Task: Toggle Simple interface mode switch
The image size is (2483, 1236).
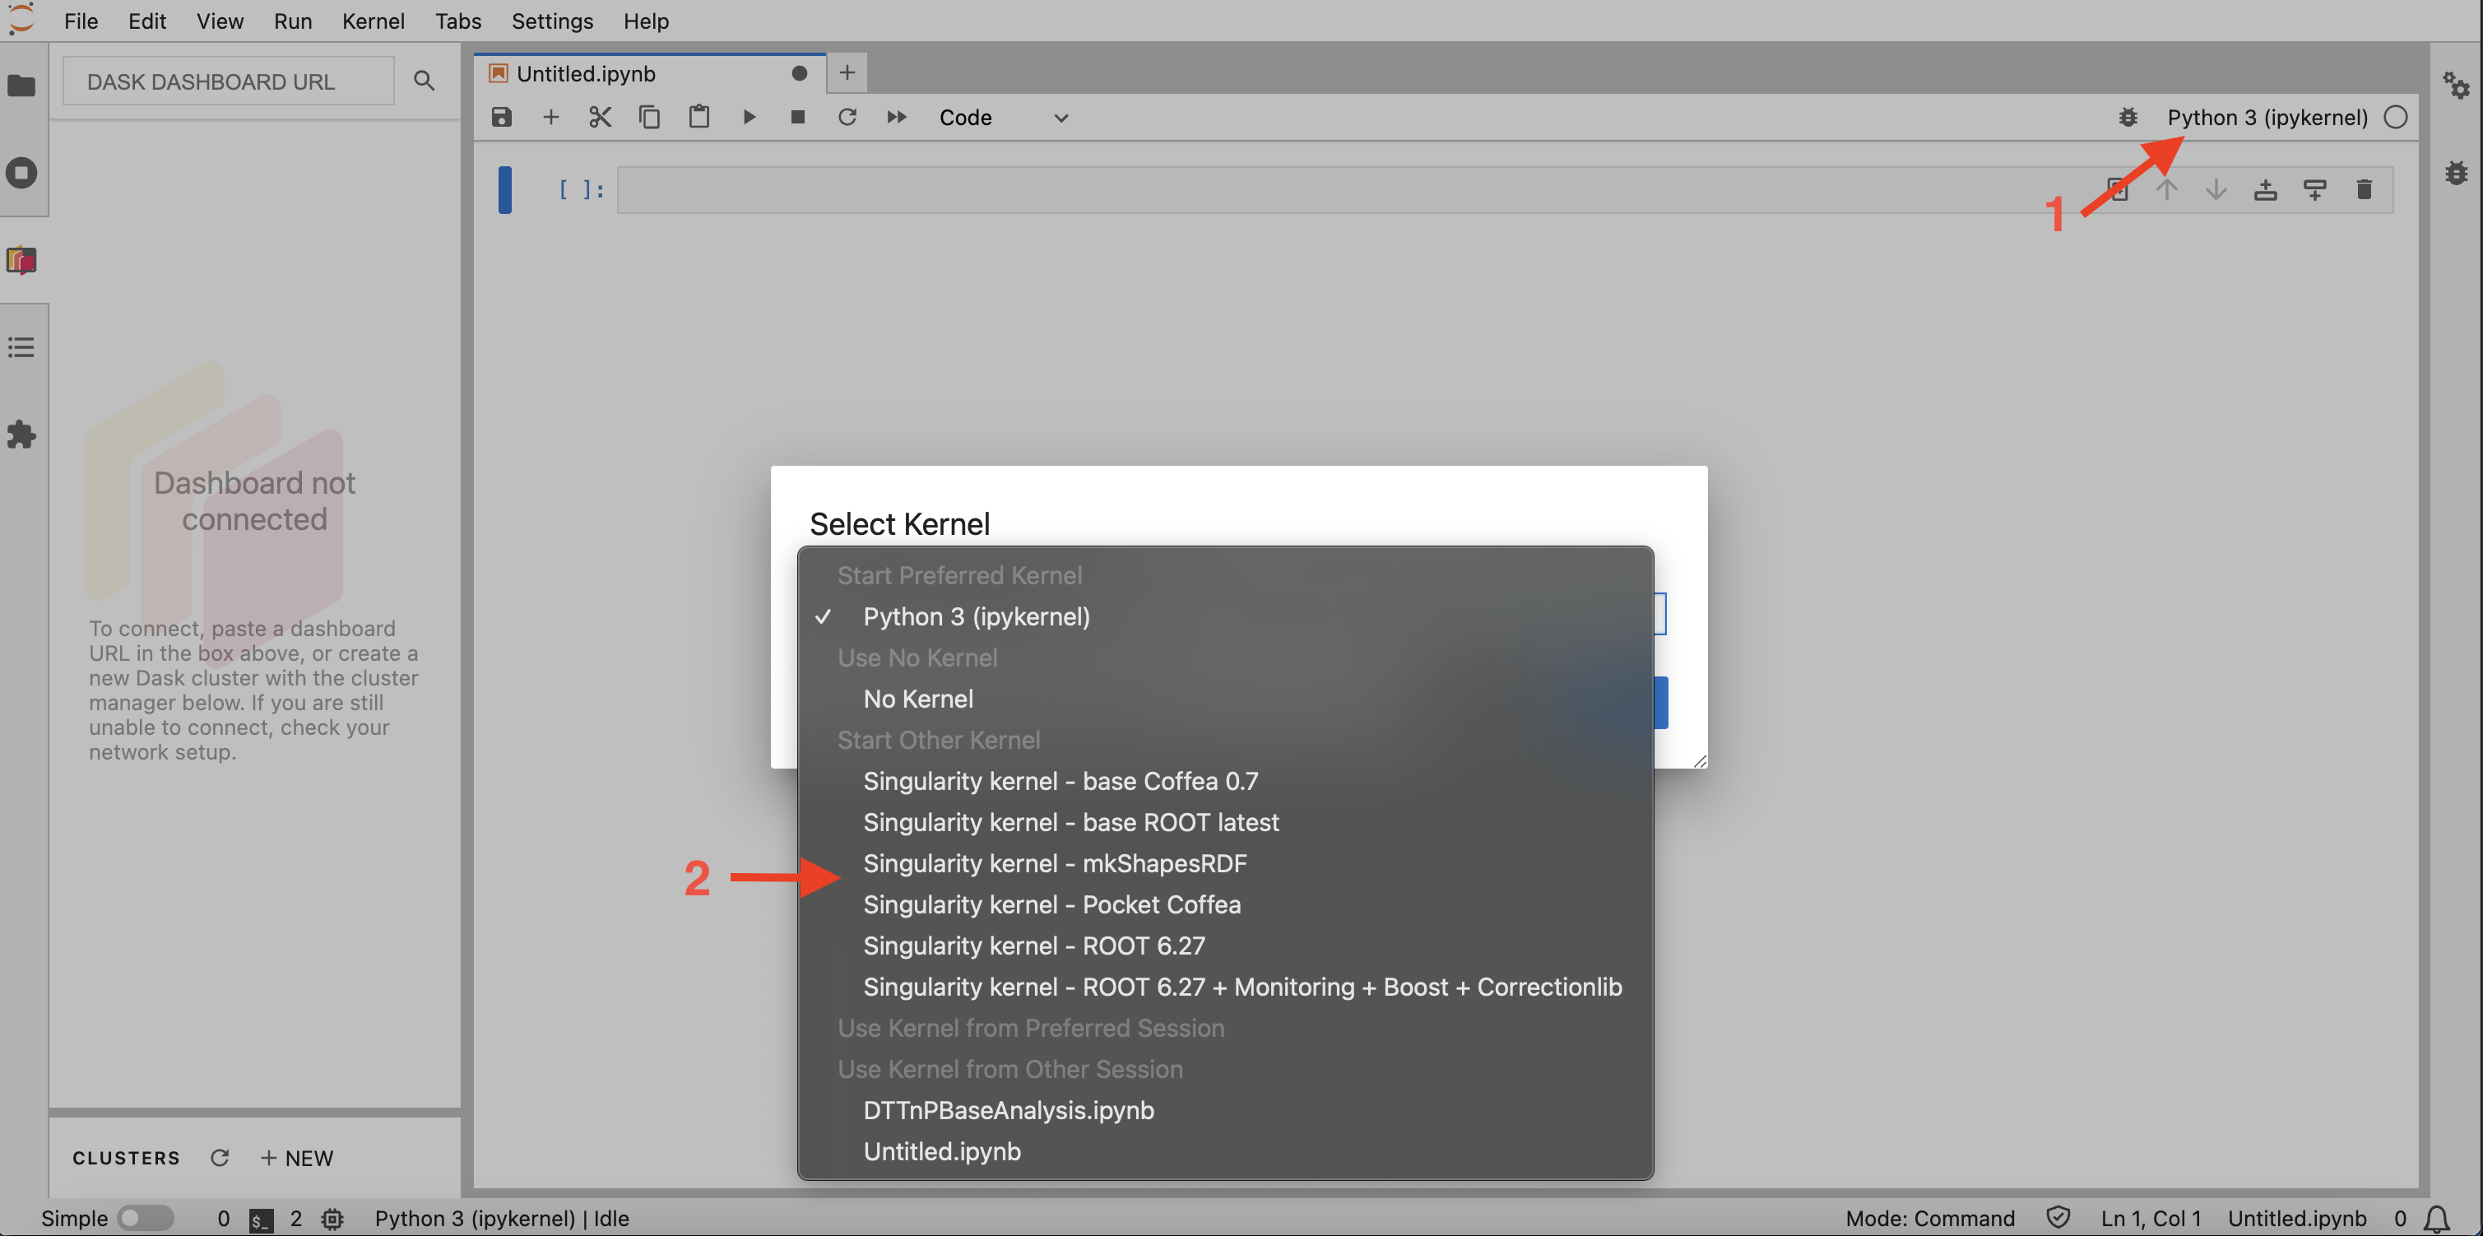Action: coord(146,1219)
